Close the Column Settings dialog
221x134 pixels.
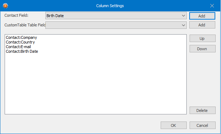212,6
